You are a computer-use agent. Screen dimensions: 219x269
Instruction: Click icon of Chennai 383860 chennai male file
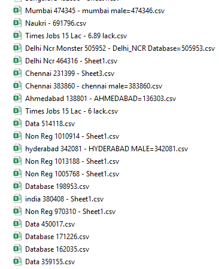tap(17, 85)
